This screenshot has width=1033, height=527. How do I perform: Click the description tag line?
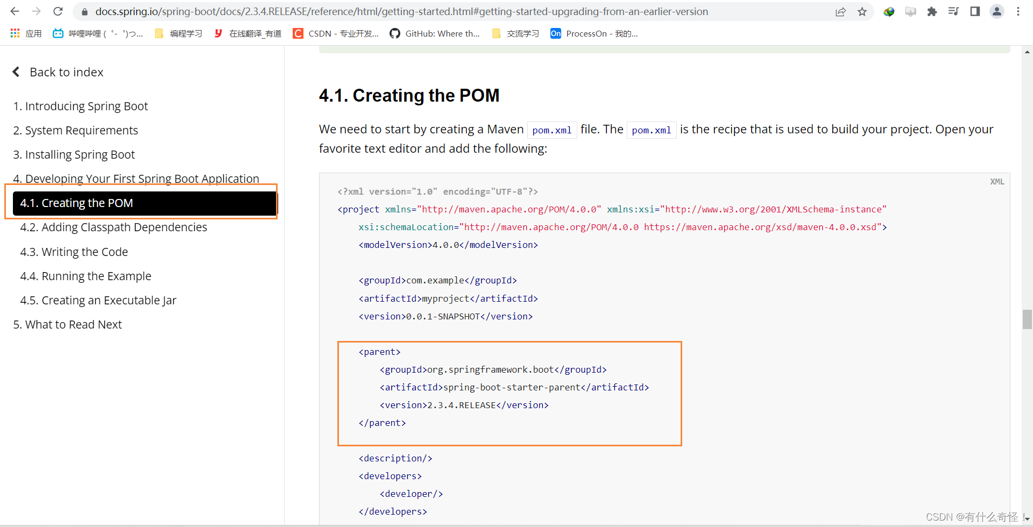(x=395, y=459)
